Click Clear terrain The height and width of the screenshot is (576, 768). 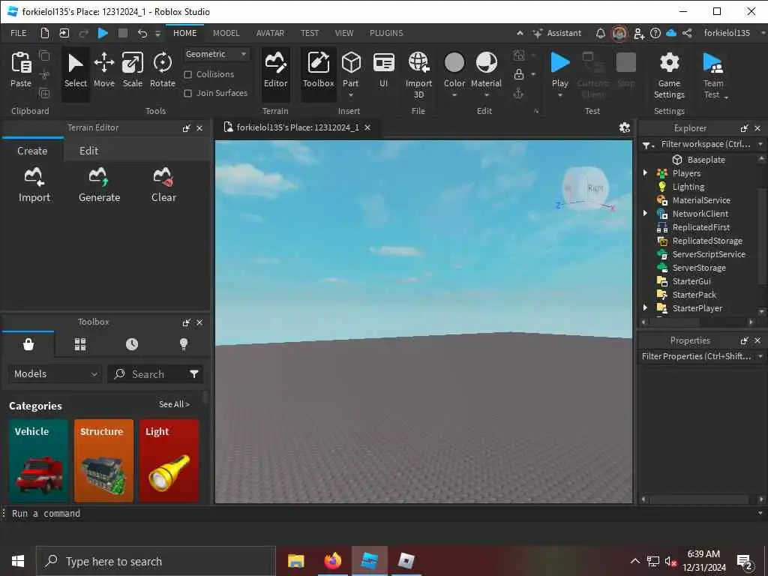click(x=163, y=185)
